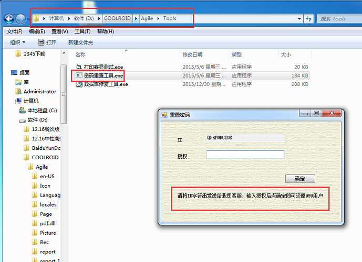Screen dimensions: 362x262
Task: Click the 新建文件夹 toolbar button
Action: 80,42
